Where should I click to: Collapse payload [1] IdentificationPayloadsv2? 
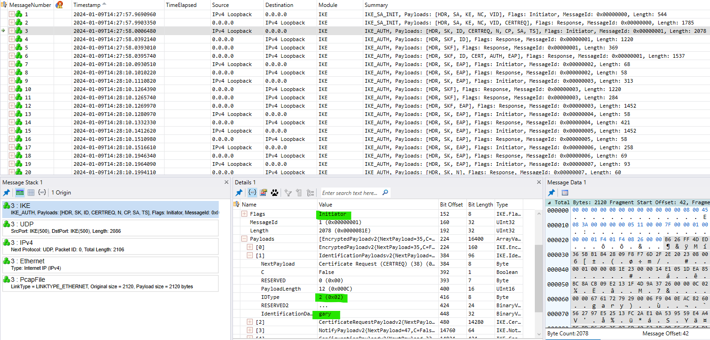[x=250, y=255]
